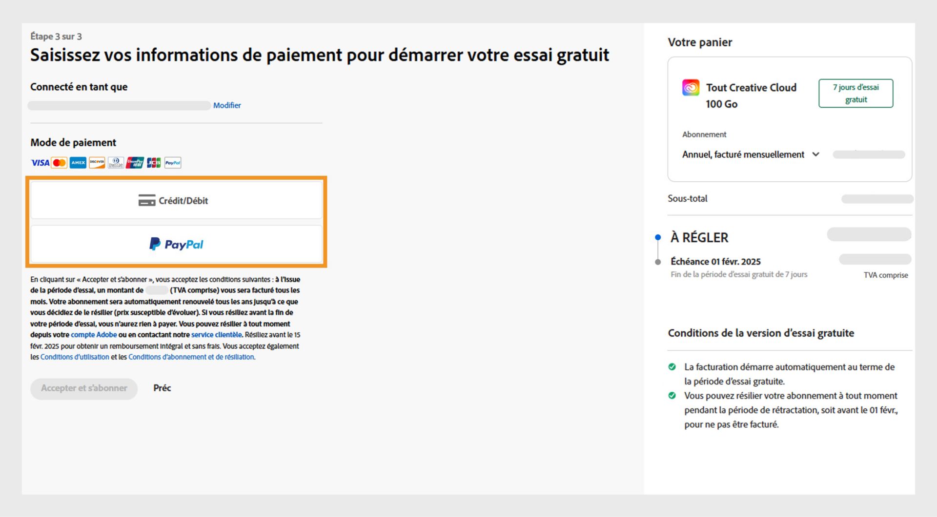Click the small PayPal logo under Mode de paiement

(173, 163)
